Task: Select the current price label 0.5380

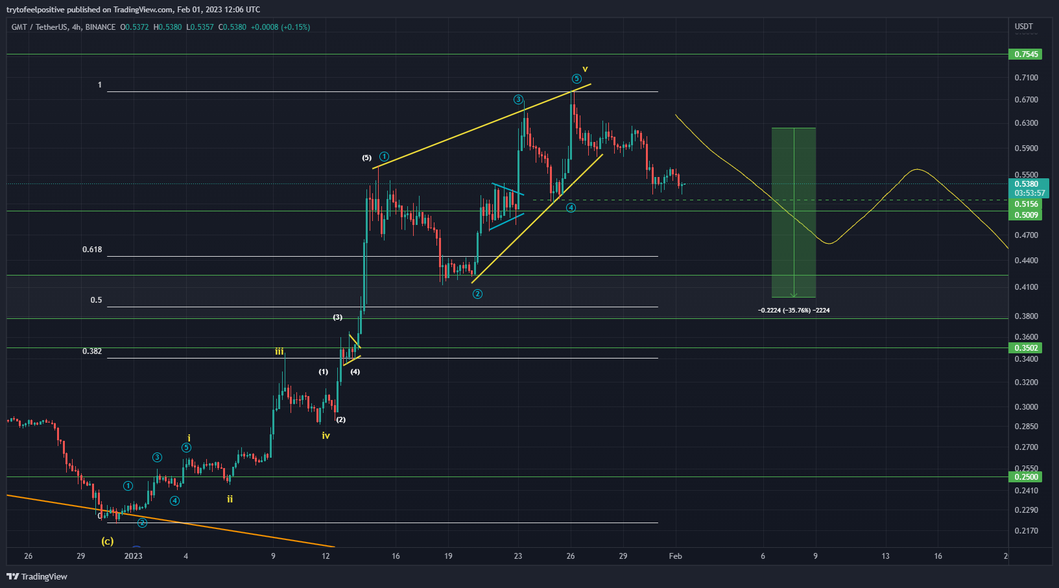Action: pos(1026,184)
